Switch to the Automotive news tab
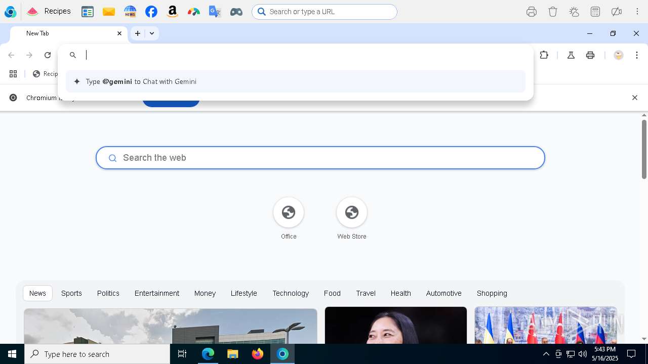 tap(444, 293)
